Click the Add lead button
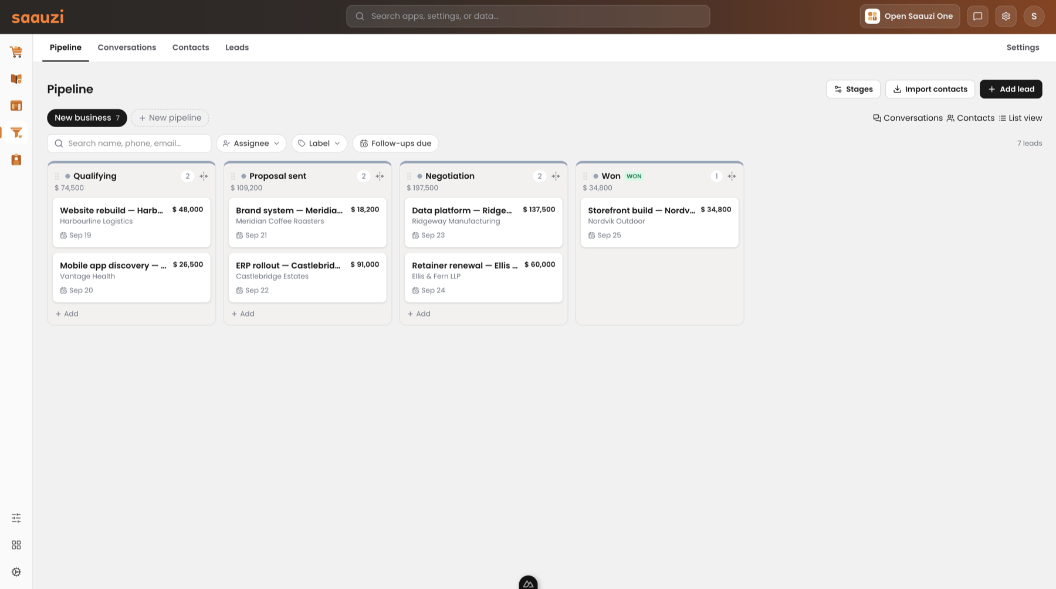1056x589 pixels. (1011, 89)
